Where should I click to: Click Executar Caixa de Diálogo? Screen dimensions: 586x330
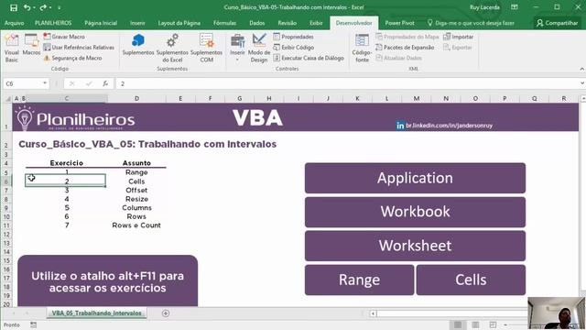coord(309,58)
